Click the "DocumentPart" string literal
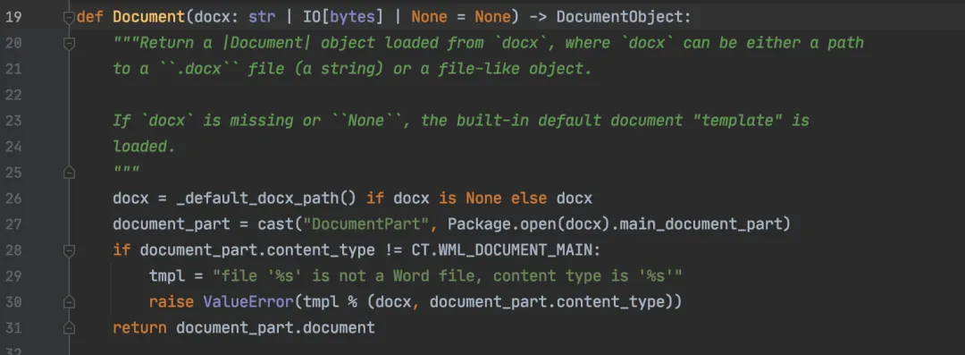Viewport: 965px width, 355px height. click(366, 224)
